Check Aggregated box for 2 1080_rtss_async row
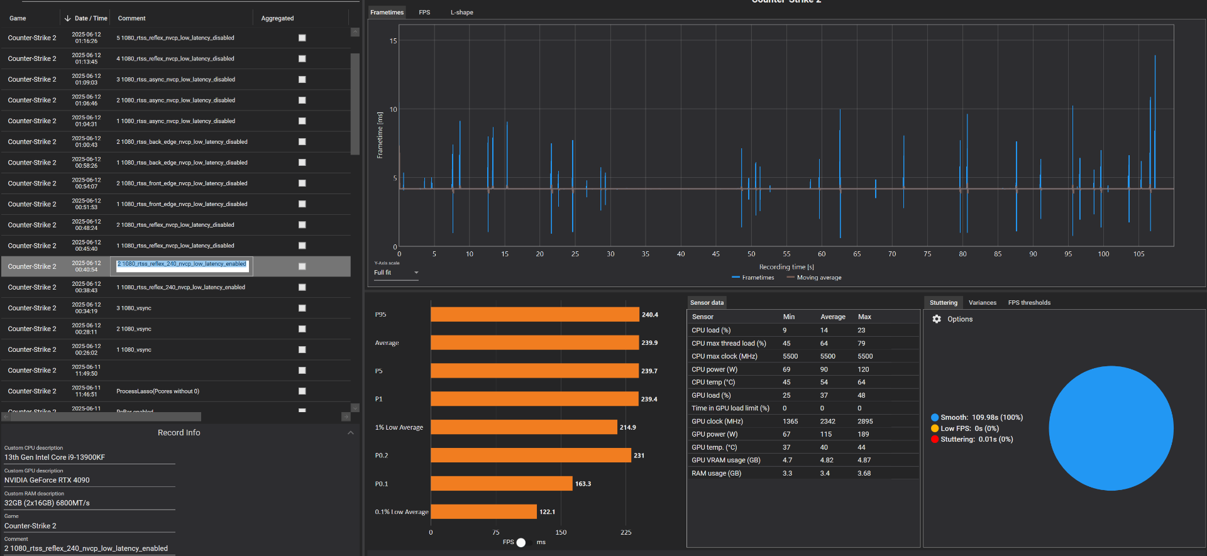 tap(302, 100)
